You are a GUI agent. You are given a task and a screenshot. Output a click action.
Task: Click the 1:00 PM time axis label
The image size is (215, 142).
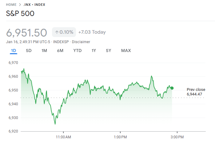[x=120, y=136]
